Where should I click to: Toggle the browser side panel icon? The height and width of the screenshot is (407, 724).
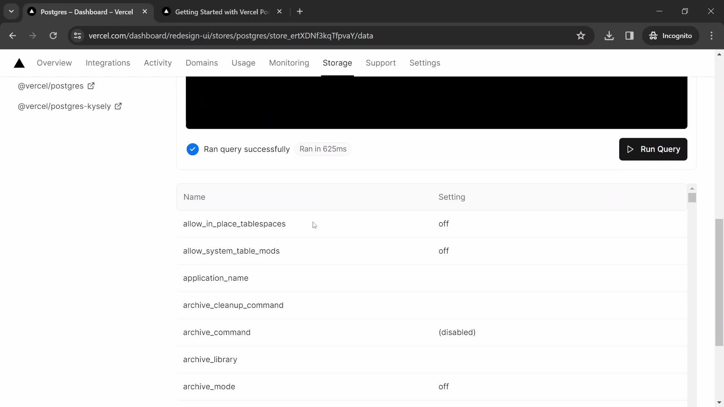(x=629, y=36)
